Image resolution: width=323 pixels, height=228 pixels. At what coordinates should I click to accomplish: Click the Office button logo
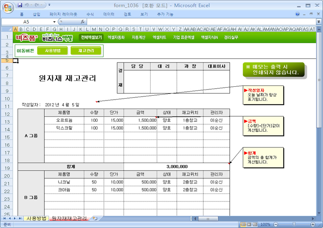pyautogui.click(x=8, y=8)
